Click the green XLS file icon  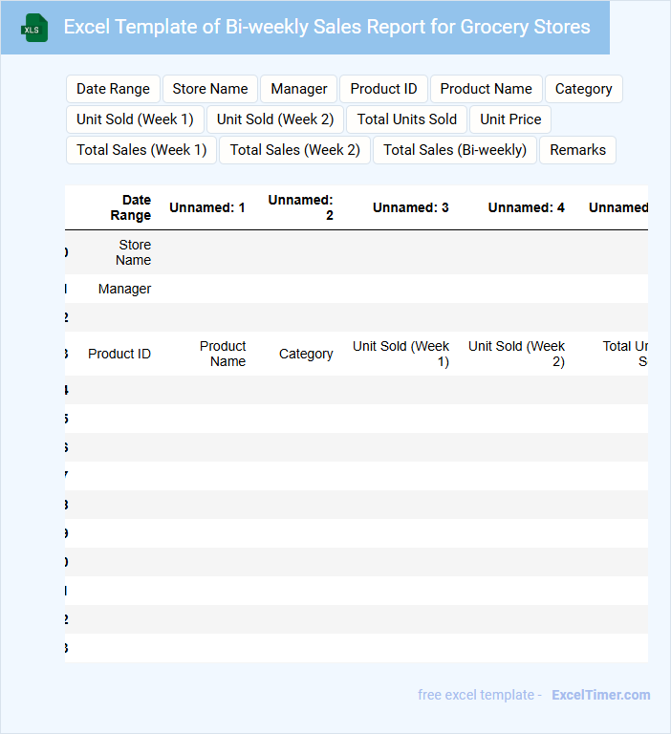[34, 28]
